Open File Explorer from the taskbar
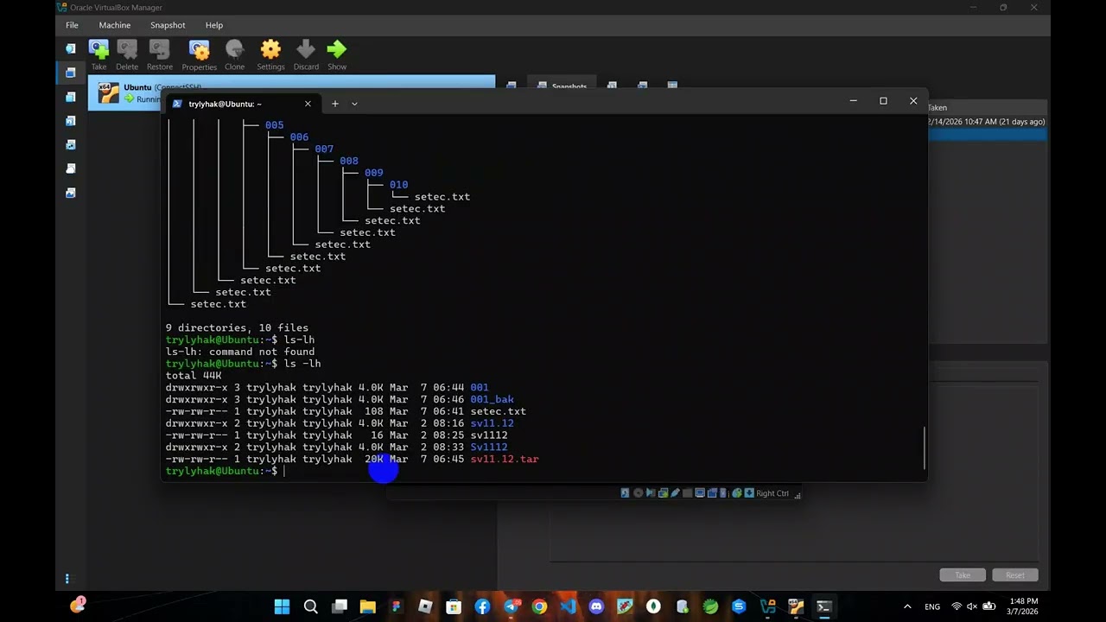 367,606
